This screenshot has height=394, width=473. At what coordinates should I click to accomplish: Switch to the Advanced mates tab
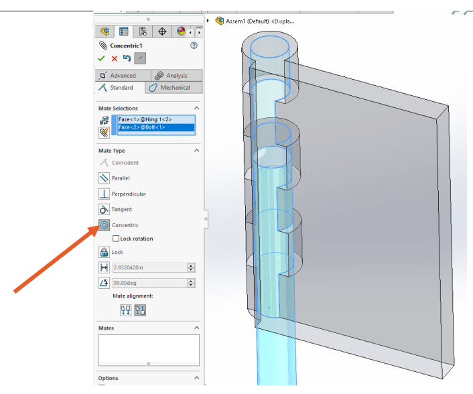click(123, 76)
